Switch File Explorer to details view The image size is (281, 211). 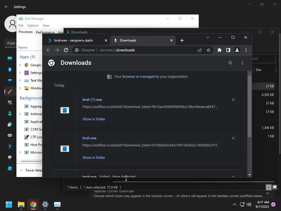pos(269,187)
